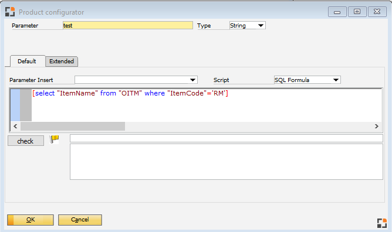Click the left scroll arrow of the editor
Viewport: 392px width, 232px height.
(x=15, y=126)
